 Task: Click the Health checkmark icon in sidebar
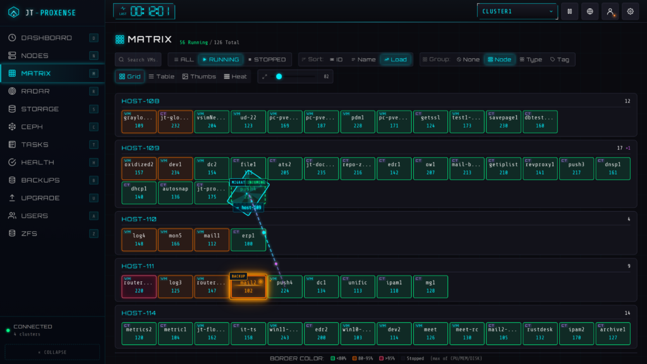click(12, 162)
